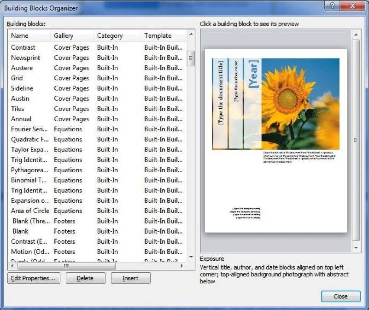
Task: Select the Austere building block
Action: [x=97, y=68]
